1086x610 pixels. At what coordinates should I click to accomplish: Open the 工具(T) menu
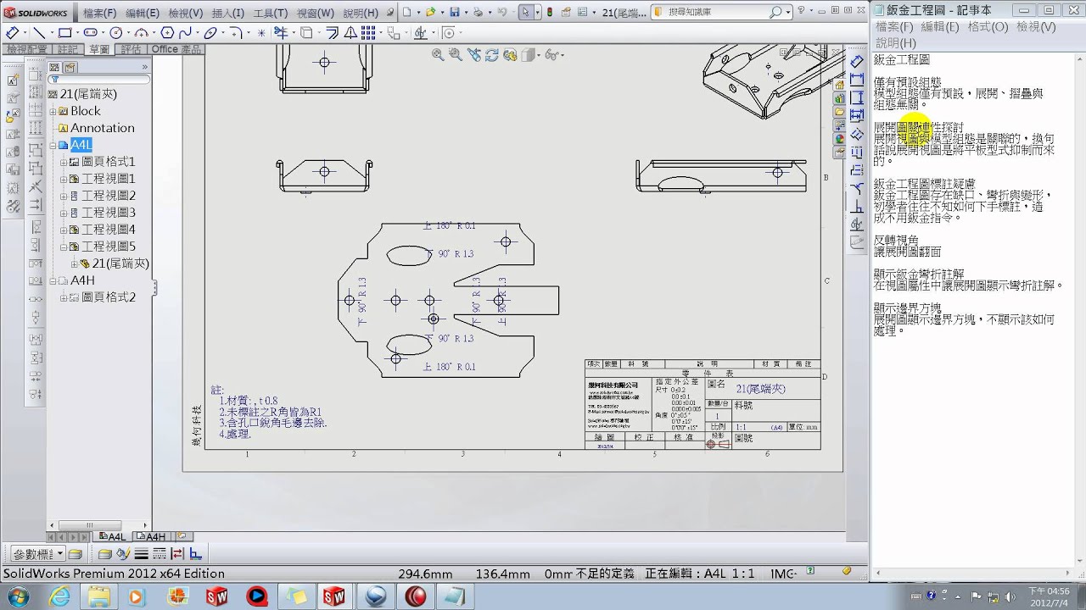pyautogui.click(x=270, y=13)
